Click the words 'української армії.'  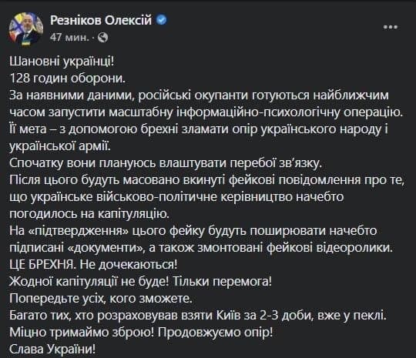click(60, 146)
